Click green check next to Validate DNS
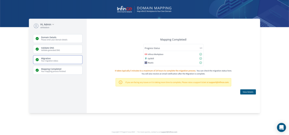Image resolution: width=289 pixels, height=135 pixels. [37, 49]
